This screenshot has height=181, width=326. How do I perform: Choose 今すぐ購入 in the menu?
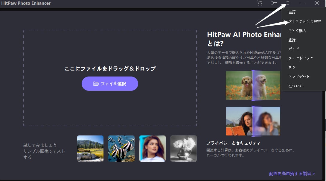297,31
